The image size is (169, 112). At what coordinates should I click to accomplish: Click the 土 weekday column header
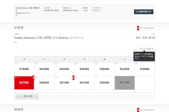tap(124, 59)
